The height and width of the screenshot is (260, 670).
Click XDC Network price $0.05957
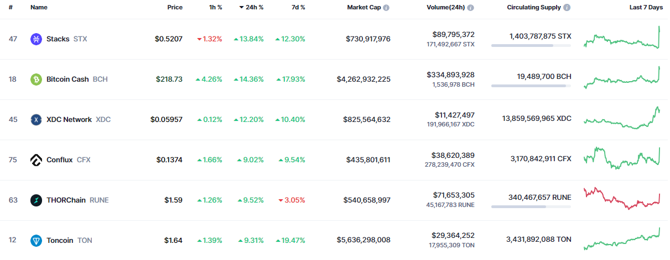[167, 120]
